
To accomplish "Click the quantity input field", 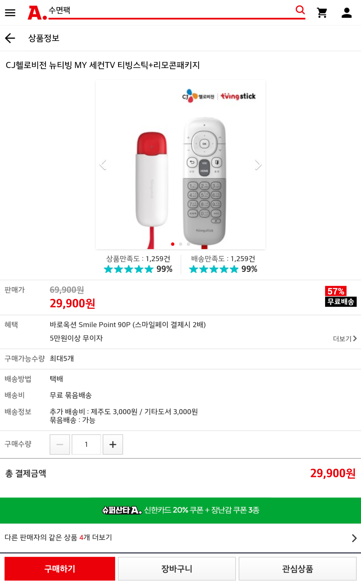I will (86, 444).
